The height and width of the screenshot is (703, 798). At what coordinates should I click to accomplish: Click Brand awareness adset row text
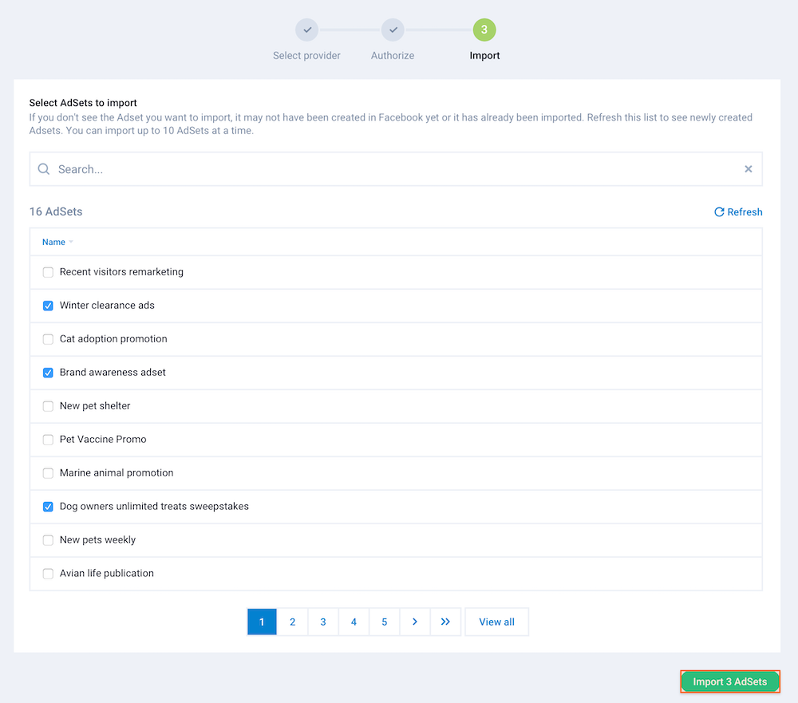[113, 372]
